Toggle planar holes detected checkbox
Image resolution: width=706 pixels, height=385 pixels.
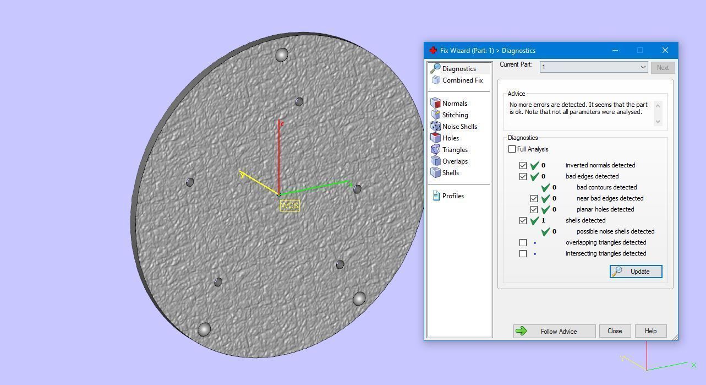[534, 209]
